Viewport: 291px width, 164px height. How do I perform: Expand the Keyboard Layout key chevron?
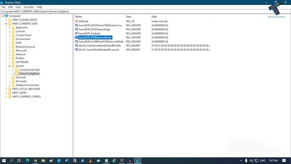point(10,47)
